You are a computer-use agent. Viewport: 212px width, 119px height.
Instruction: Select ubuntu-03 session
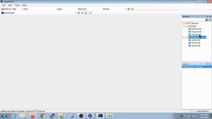(x=196, y=46)
